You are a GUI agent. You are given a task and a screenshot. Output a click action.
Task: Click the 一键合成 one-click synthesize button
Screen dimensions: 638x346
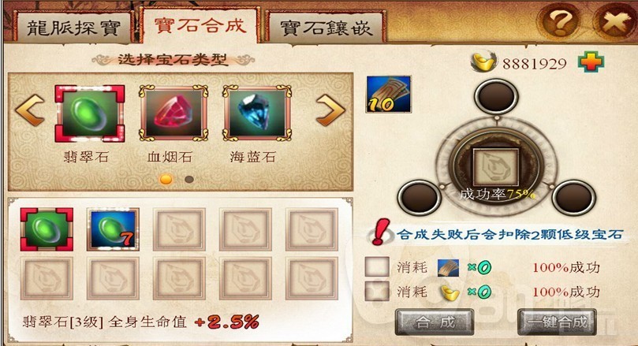pos(557,322)
